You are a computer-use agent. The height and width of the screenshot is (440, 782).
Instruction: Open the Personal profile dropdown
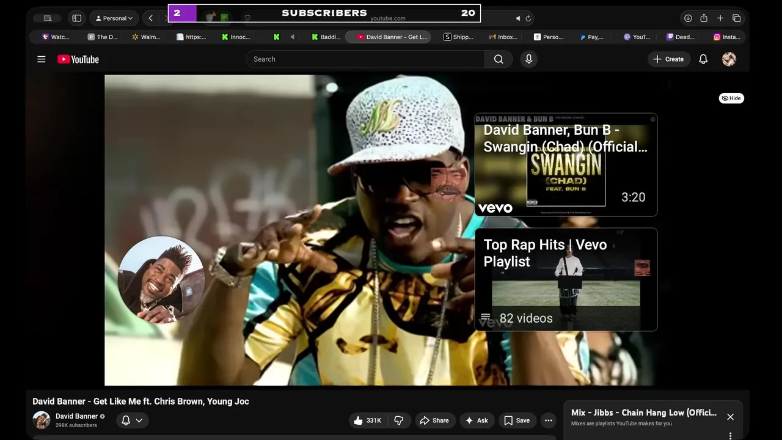coord(114,18)
